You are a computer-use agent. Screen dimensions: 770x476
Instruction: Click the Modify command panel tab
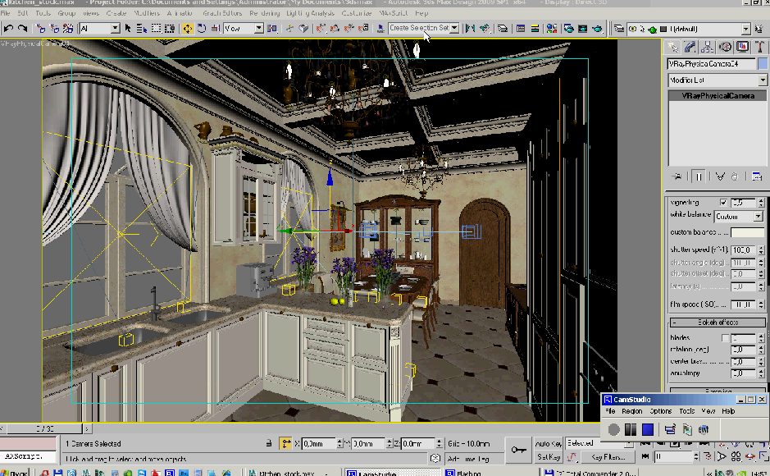click(x=690, y=47)
